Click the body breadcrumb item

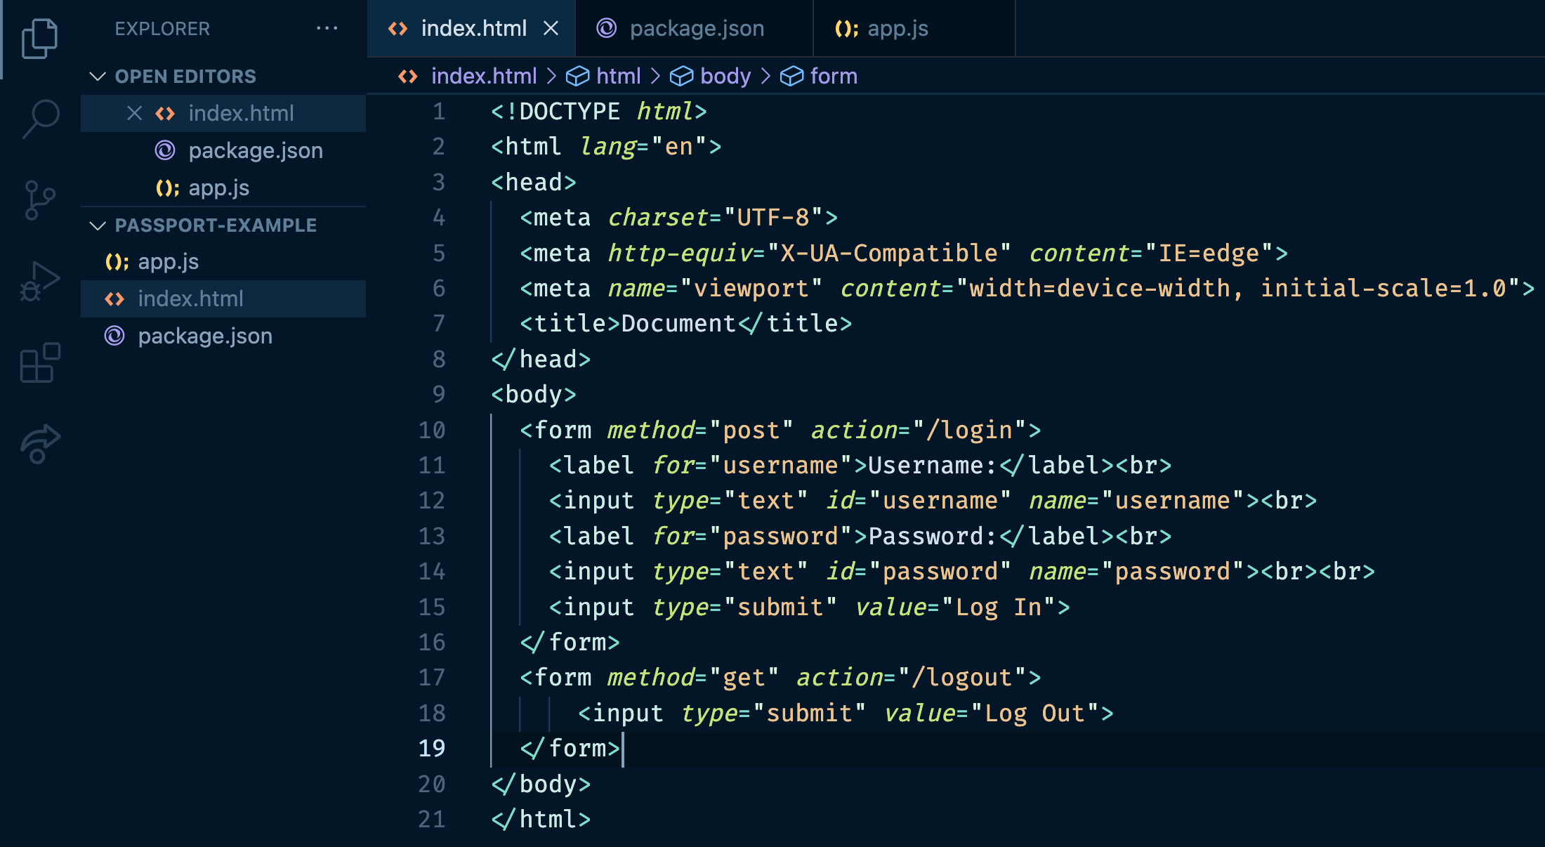click(x=725, y=76)
